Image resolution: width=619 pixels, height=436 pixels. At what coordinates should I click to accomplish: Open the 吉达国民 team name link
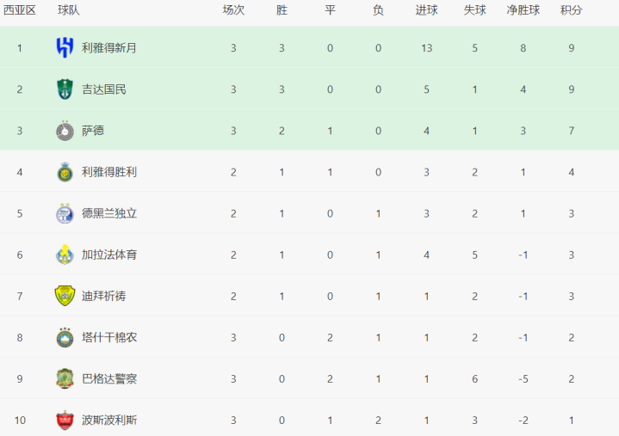(x=104, y=89)
